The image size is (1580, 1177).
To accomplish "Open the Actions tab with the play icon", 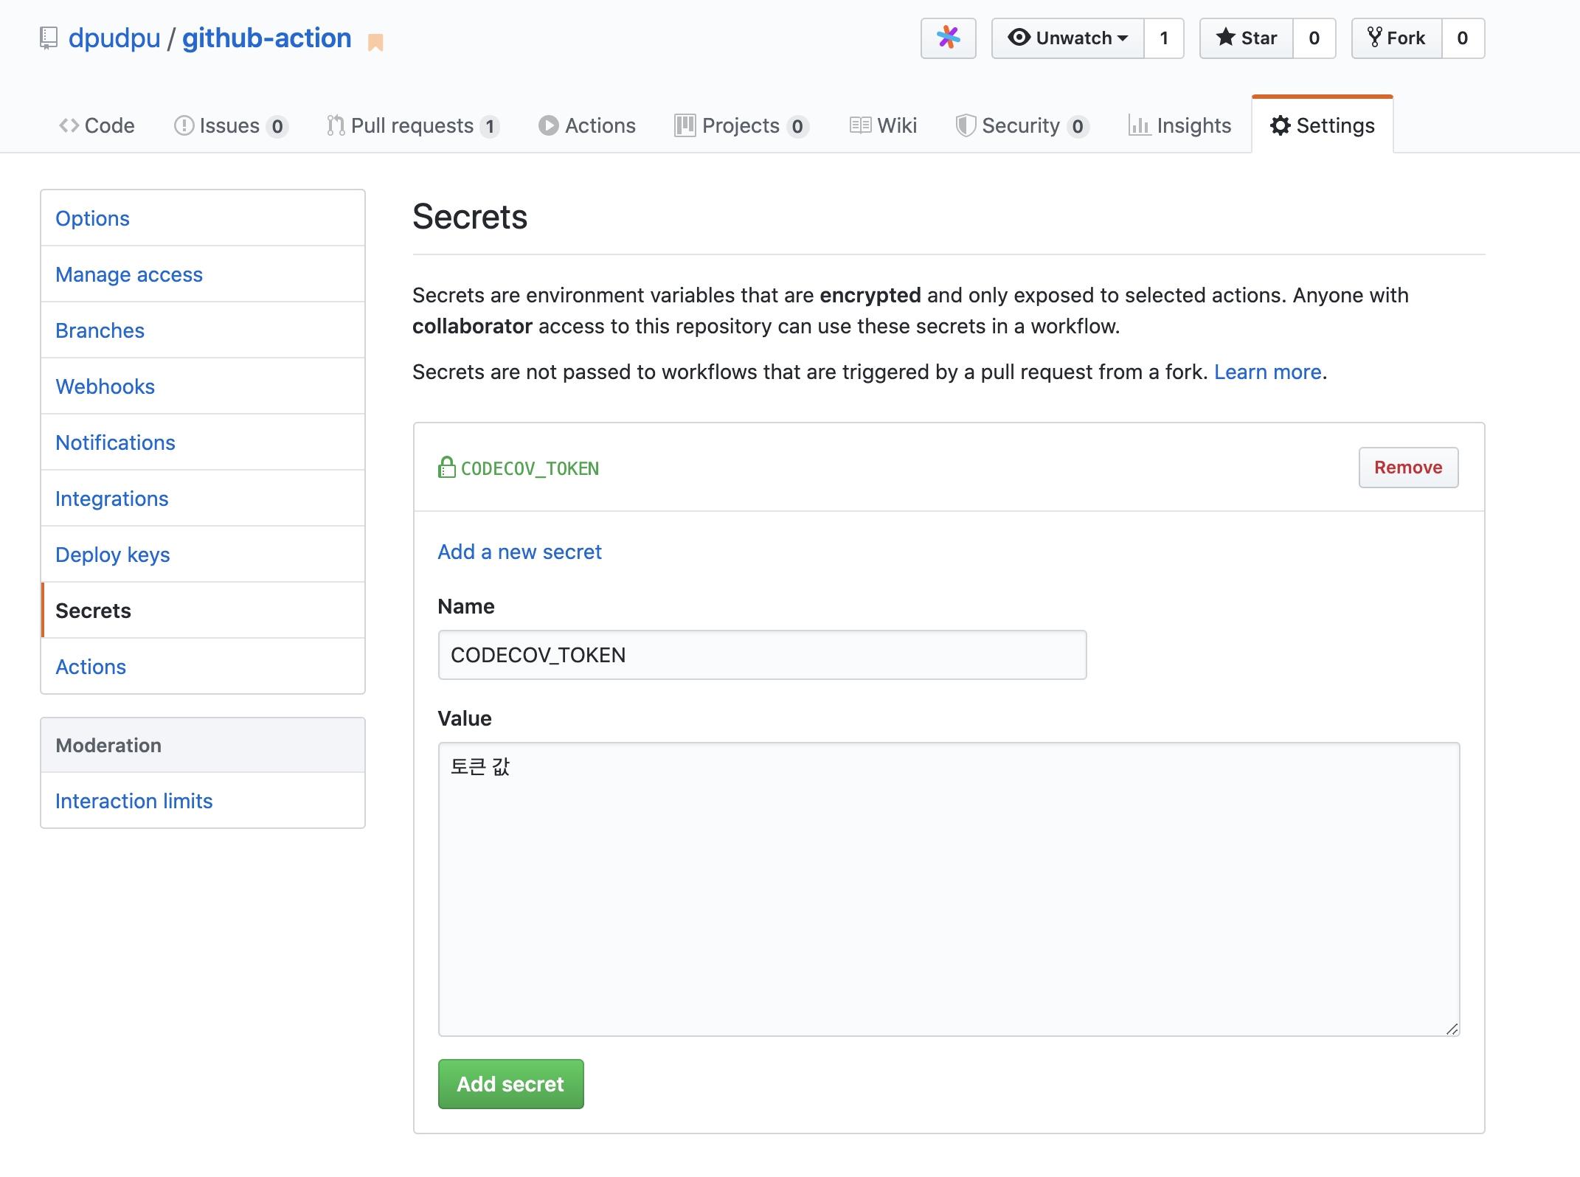I will point(587,125).
